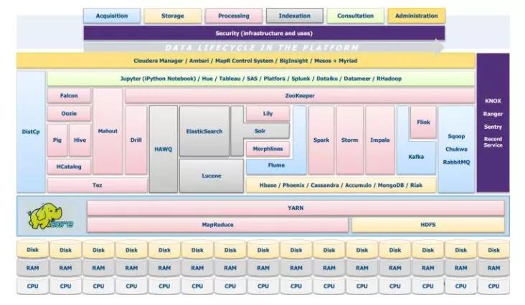Viewport: 525px width, 305px height.
Task: Click the Lucene box
Action: click(x=212, y=175)
